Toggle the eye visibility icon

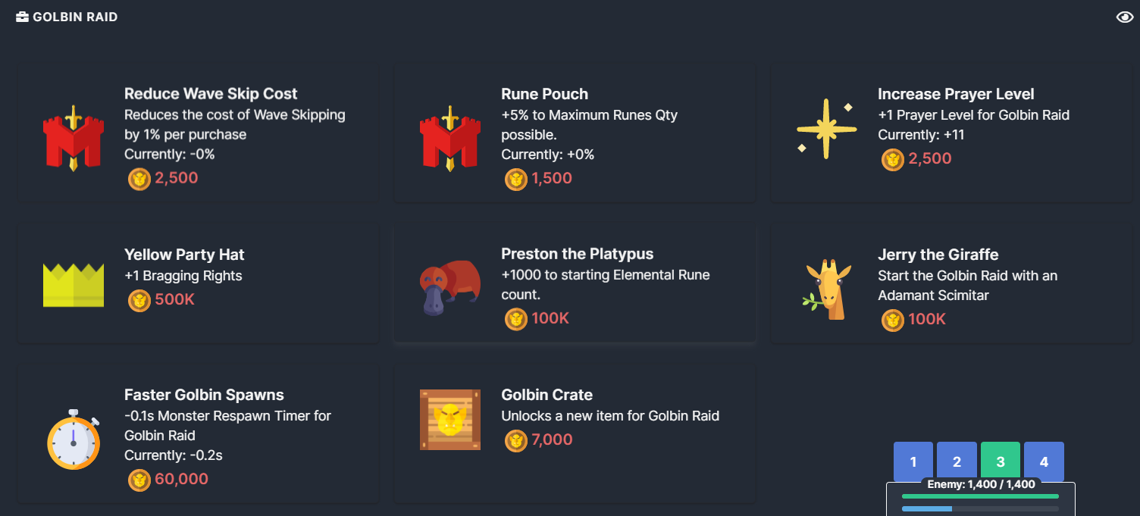(1125, 16)
